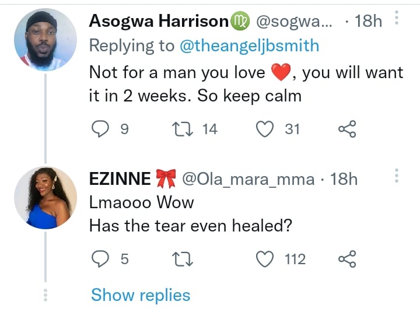
Task: Like Asogwa Harrison's tweet
Action: pos(266,129)
